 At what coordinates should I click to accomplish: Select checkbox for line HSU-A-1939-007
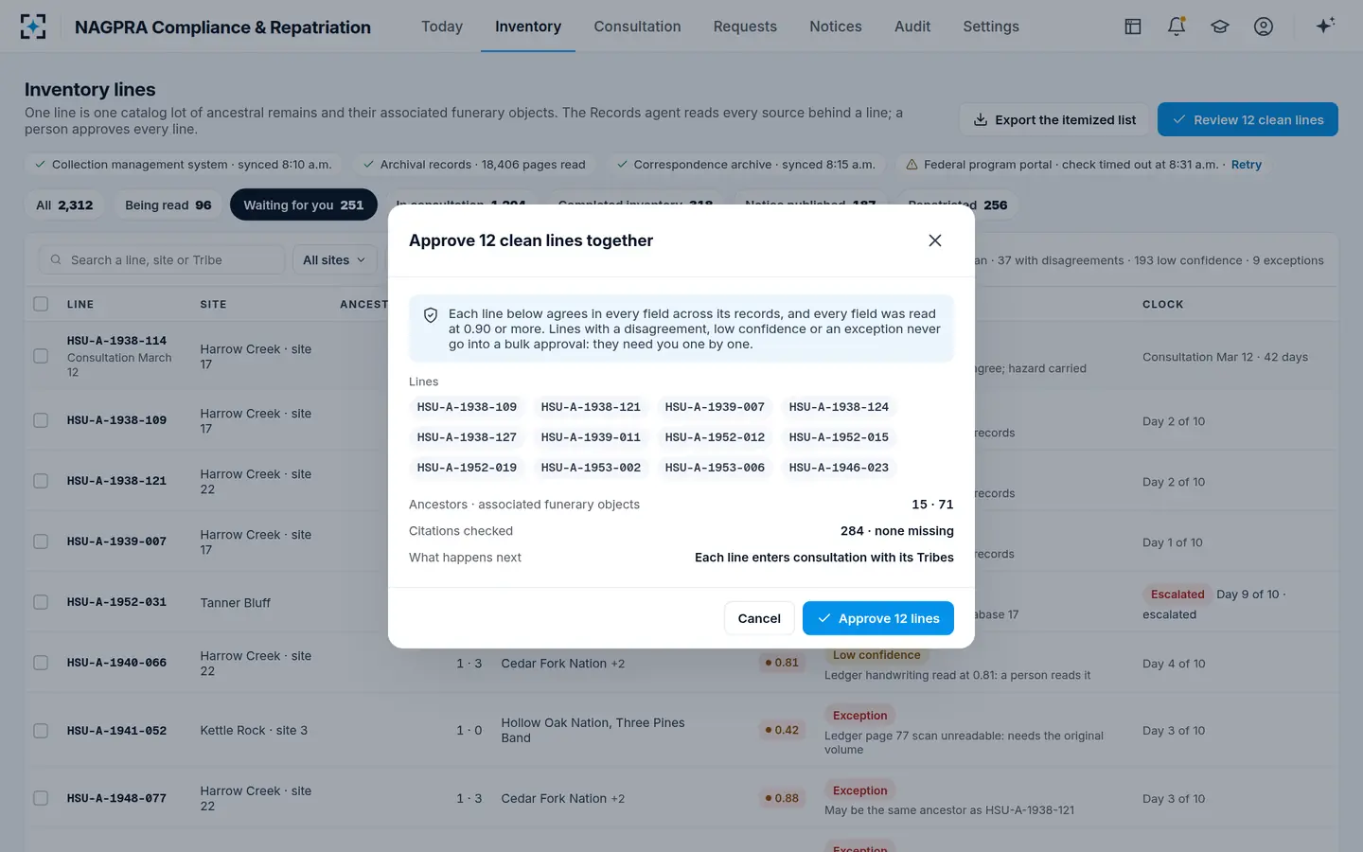tap(41, 541)
